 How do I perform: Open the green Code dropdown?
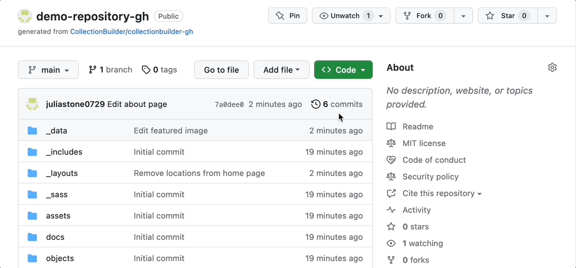(x=343, y=70)
